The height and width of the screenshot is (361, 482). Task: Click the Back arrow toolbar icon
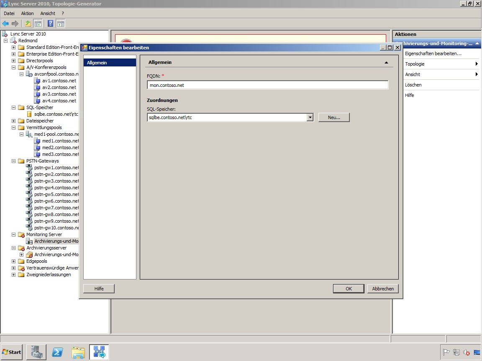(5, 24)
